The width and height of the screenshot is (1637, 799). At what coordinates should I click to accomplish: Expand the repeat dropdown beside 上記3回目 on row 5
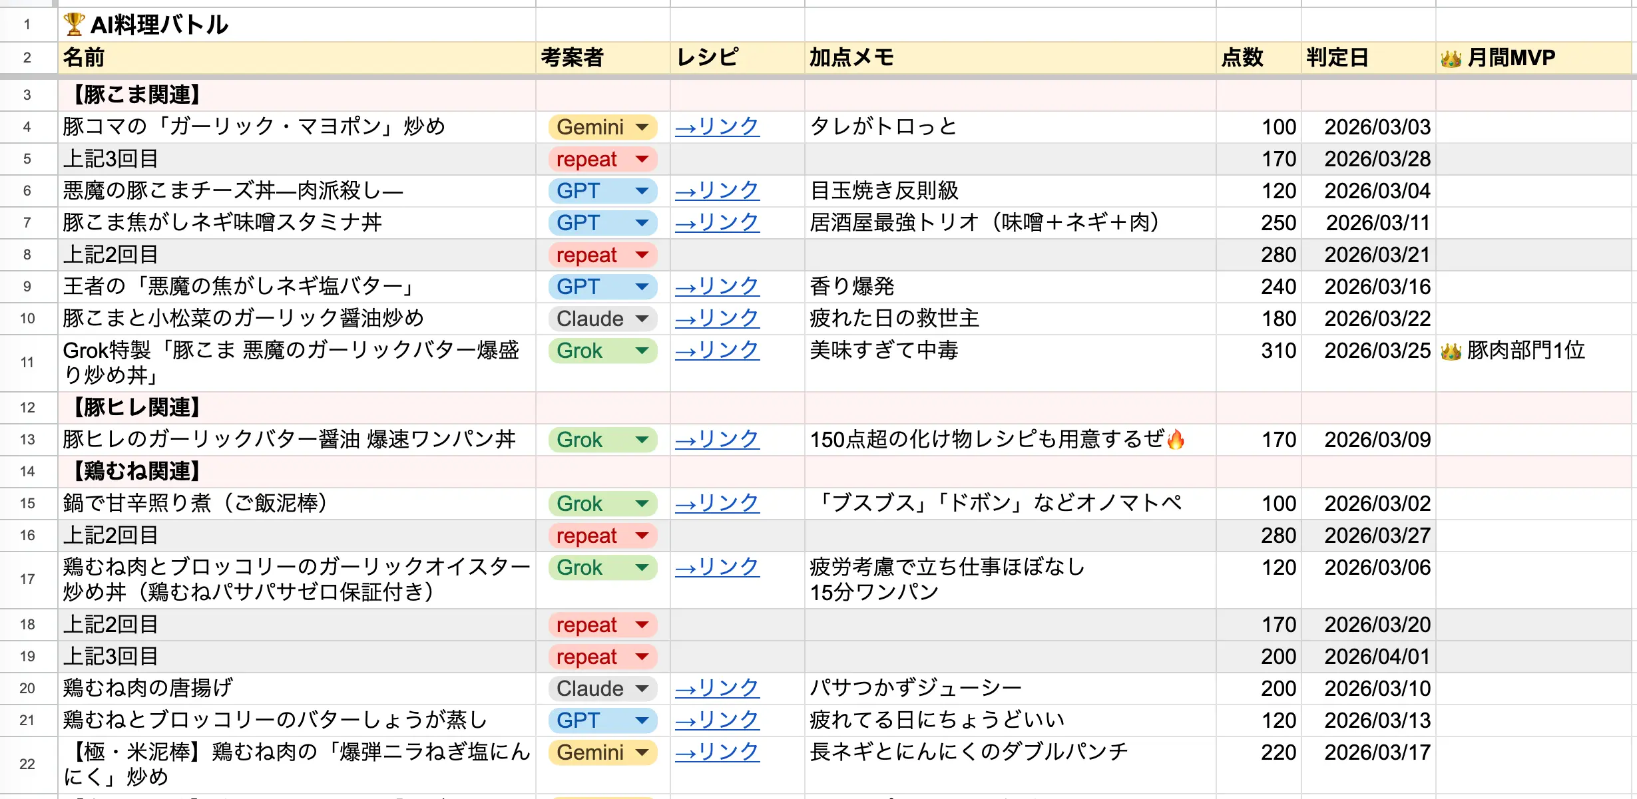pos(600,159)
